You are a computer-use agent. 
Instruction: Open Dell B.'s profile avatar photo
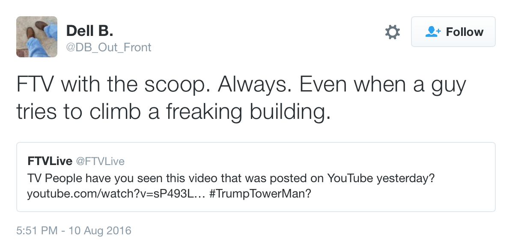pyautogui.click(x=37, y=37)
